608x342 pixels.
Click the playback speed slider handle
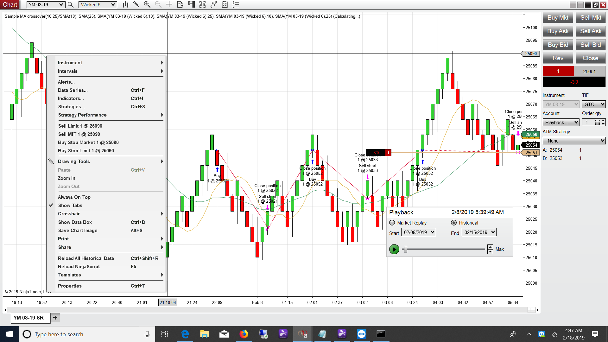coord(405,249)
